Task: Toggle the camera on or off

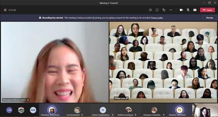Action: pos(181,10)
